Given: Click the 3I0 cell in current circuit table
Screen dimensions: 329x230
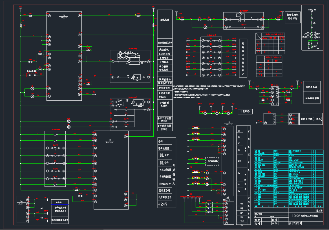Looking at the screenshot, I should (239, 161).
